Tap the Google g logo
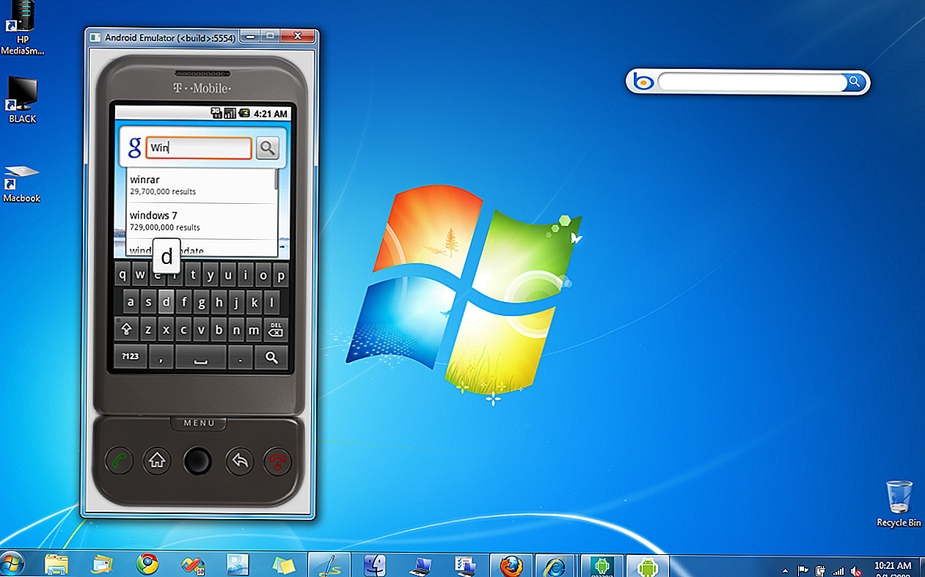 (x=134, y=148)
